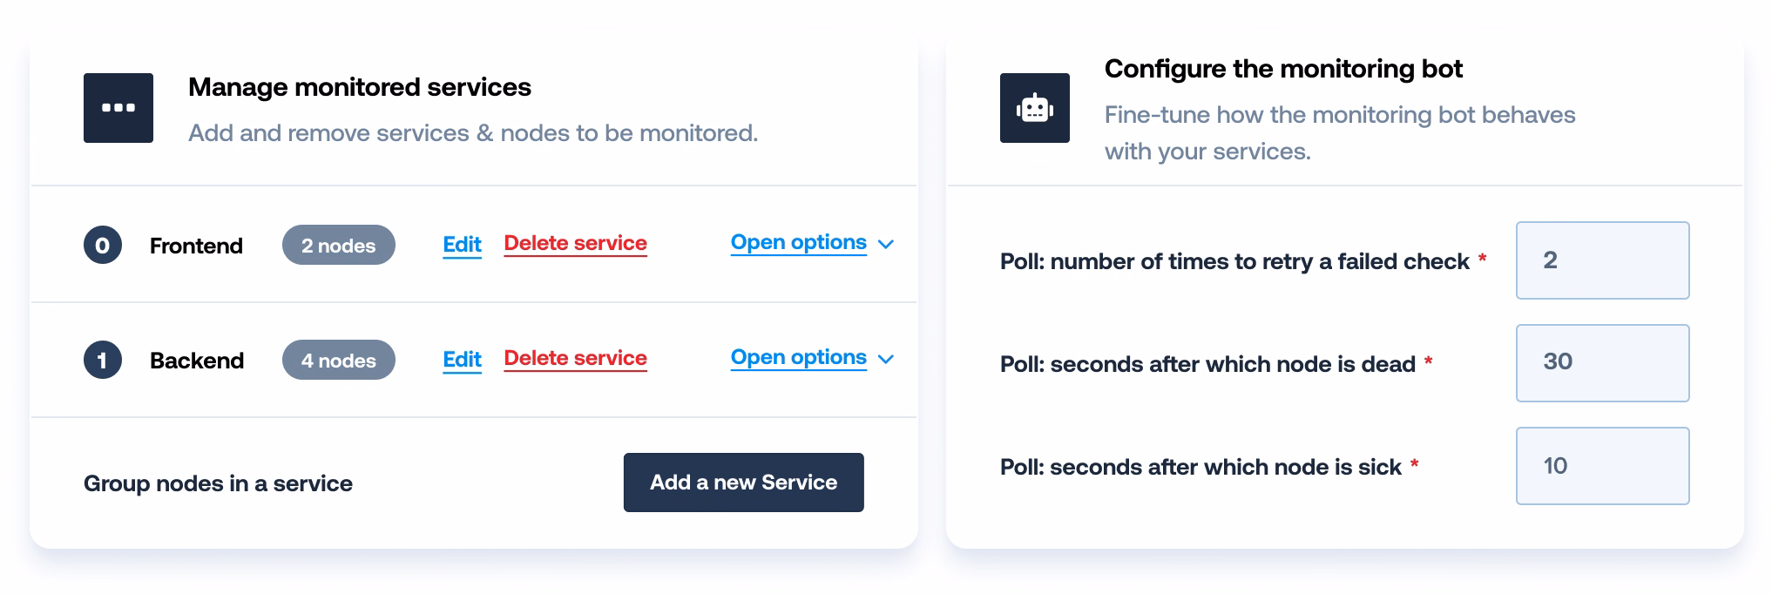Open options for the Frontend service
This screenshot has width=1772, height=594.
click(798, 243)
